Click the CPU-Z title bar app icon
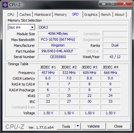The height and width of the screenshot is (133, 134). pyautogui.click(x=5, y=5)
